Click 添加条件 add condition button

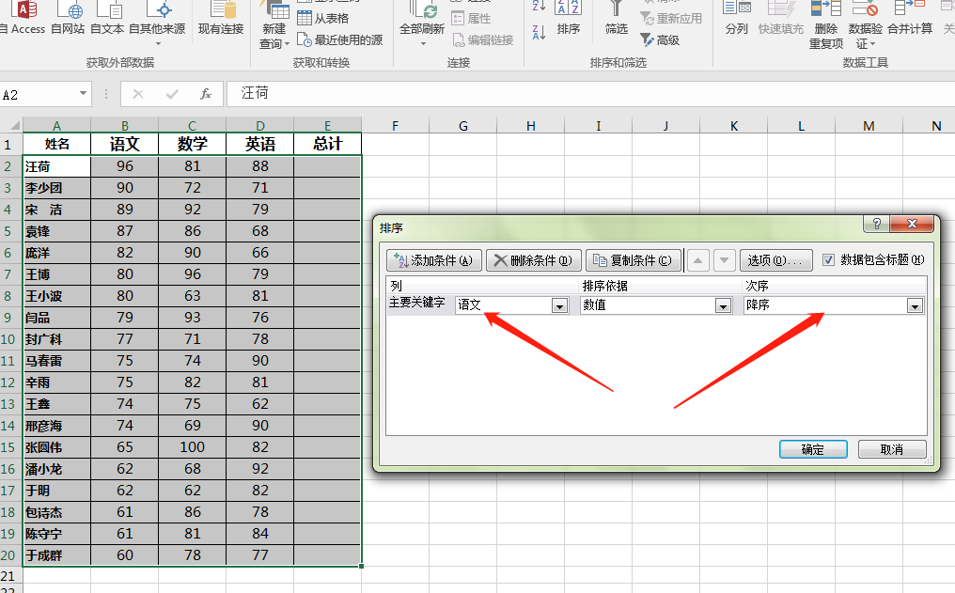pyautogui.click(x=434, y=260)
